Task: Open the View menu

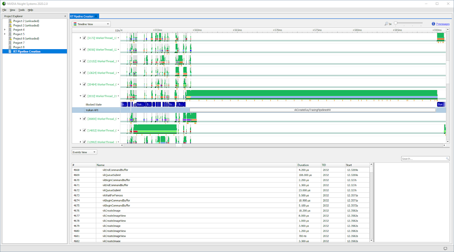Action: tap(12, 10)
